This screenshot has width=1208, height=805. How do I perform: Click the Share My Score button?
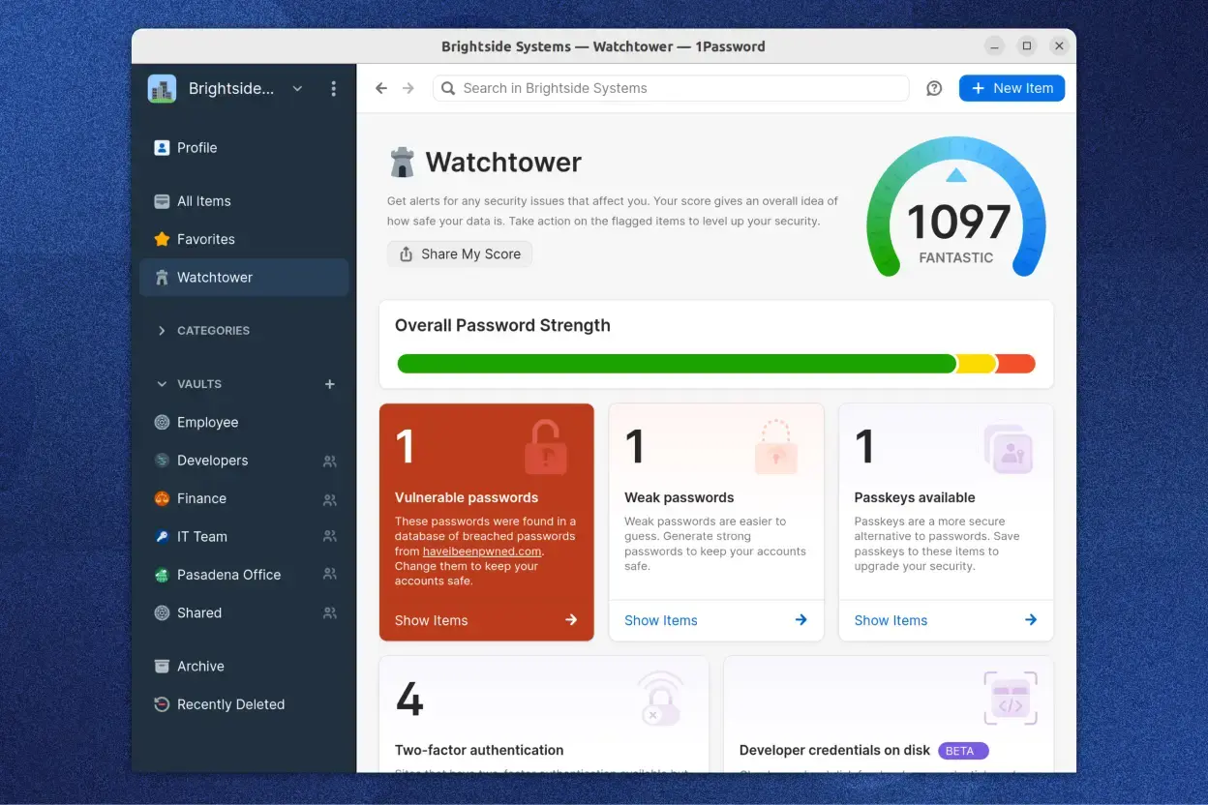[x=459, y=253]
